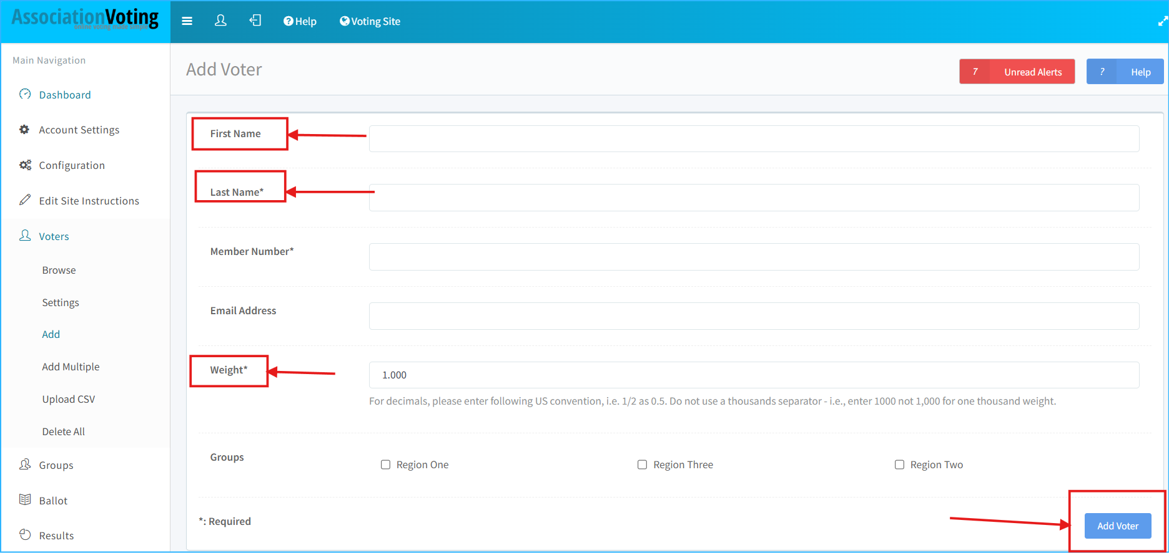Click the fullscreen expand arrows icon
Viewport: 1169px width, 553px height.
pyautogui.click(x=1162, y=21)
